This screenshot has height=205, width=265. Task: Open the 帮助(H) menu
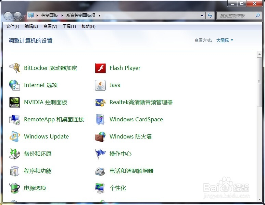click(88, 26)
